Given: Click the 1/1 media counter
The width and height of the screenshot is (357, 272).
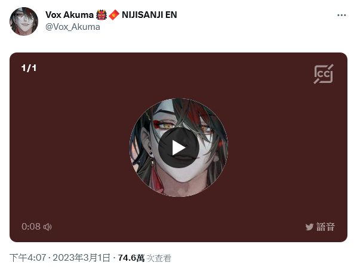Looking at the screenshot, I should click(x=29, y=68).
